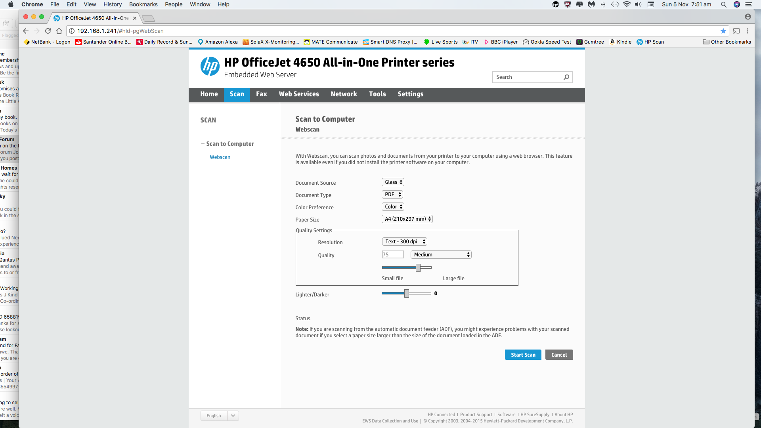Click the cast icon in address bar
Screen dimensions: 761x428
(x=736, y=31)
